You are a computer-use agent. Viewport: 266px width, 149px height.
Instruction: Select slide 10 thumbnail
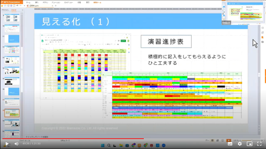[12, 28]
